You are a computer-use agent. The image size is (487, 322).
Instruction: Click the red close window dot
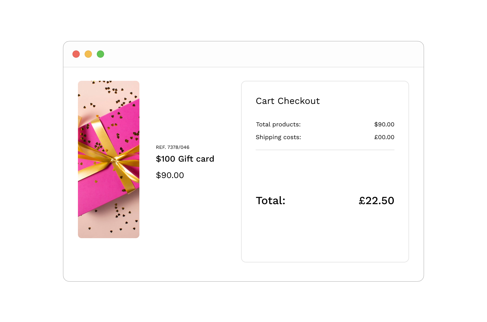(76, 54)
